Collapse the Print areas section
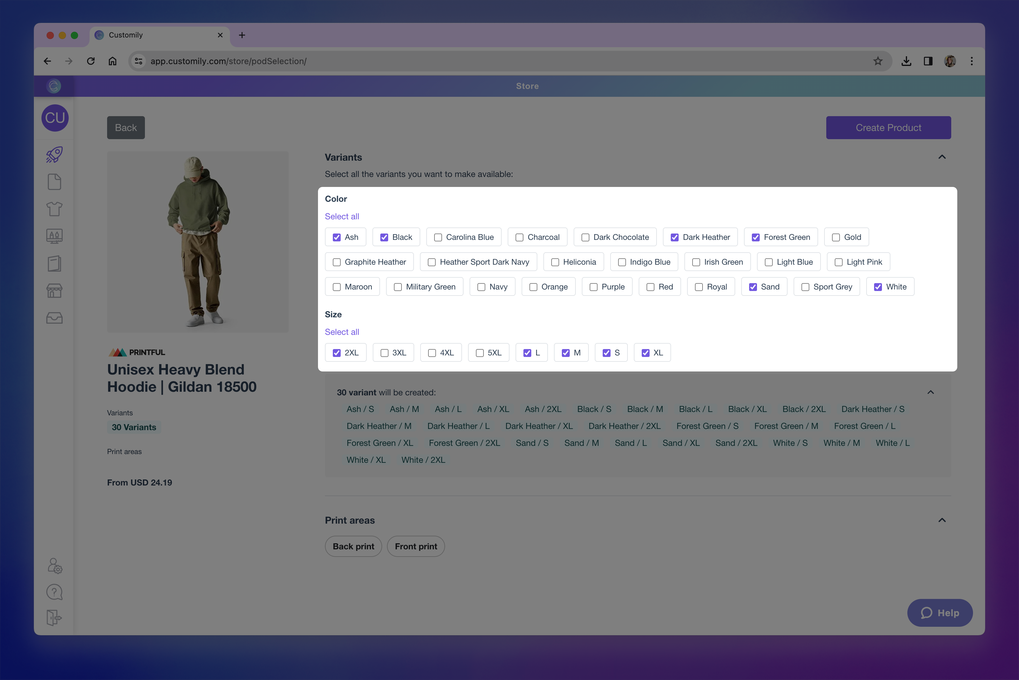Screen dimensions: 1019x680 [x=942, y=520]
